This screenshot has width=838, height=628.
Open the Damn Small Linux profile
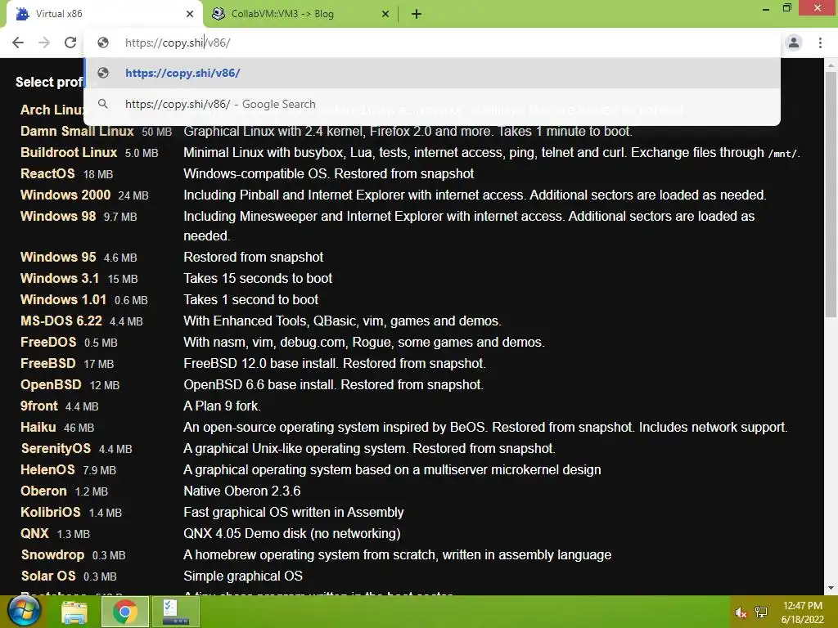[x=77, y=132]
